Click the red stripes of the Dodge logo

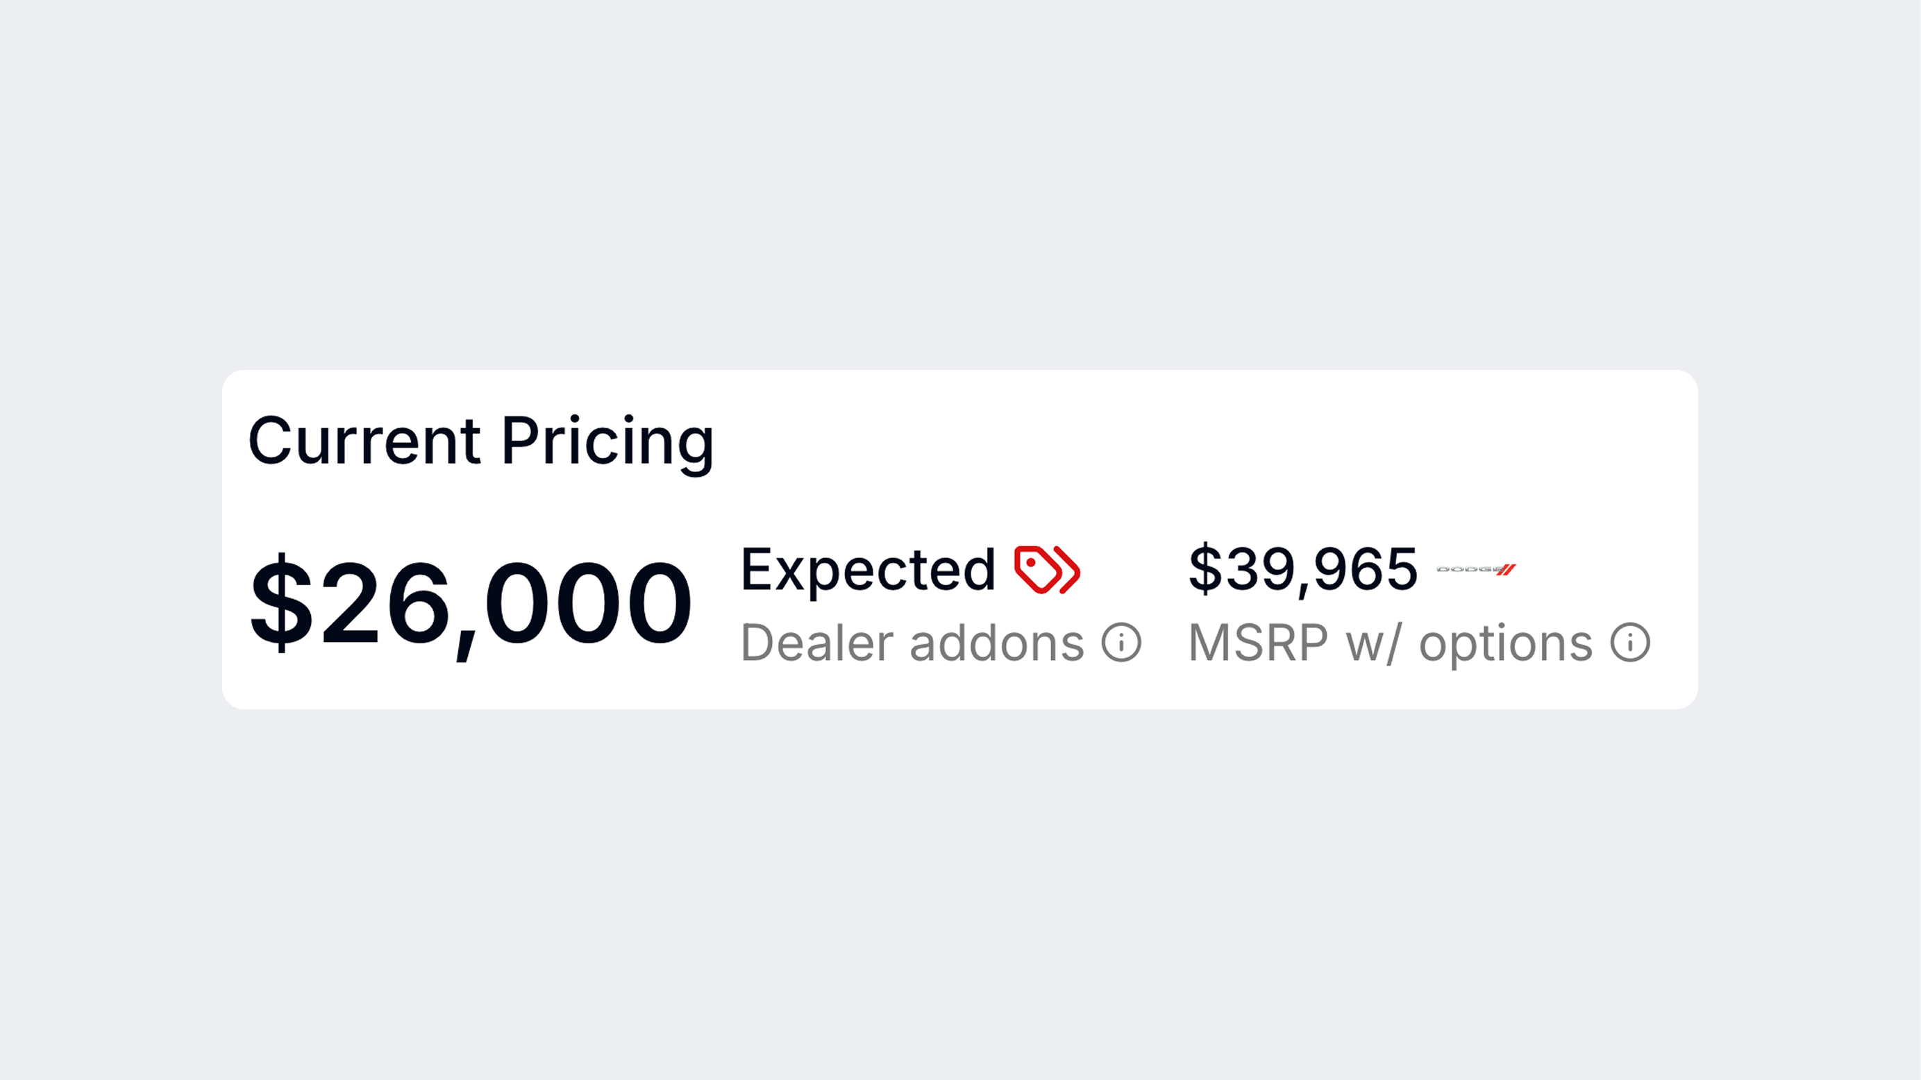(x=1507, y=569)
